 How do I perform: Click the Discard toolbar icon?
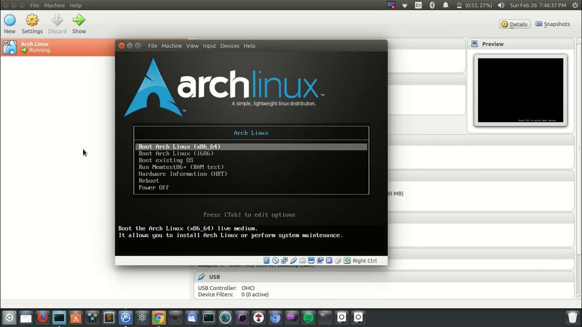tap(57, 20)
